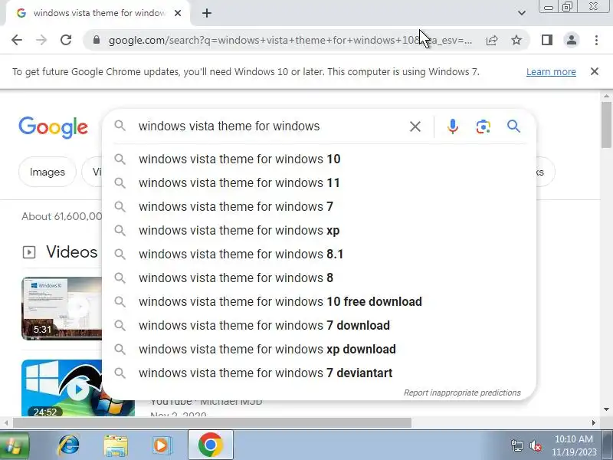
Task: Open Windows Media Player from taskbar
Action: (x=162, y=445)
